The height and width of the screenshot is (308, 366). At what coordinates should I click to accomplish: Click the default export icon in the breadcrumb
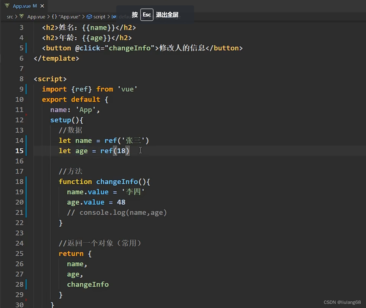(x=114, y=17)
